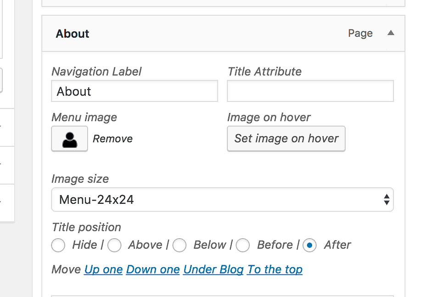The height and width of the screenshot is (297, 431).
Task: Select "Below" title position
Action: coord(179,246)
